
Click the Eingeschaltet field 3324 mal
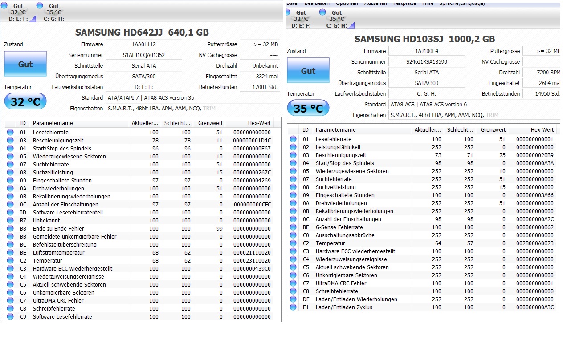[260, 76]
